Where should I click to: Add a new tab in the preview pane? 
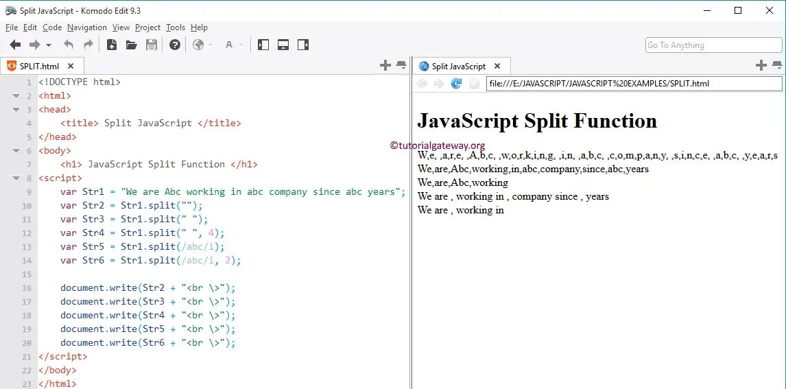(x=761, y=65)
